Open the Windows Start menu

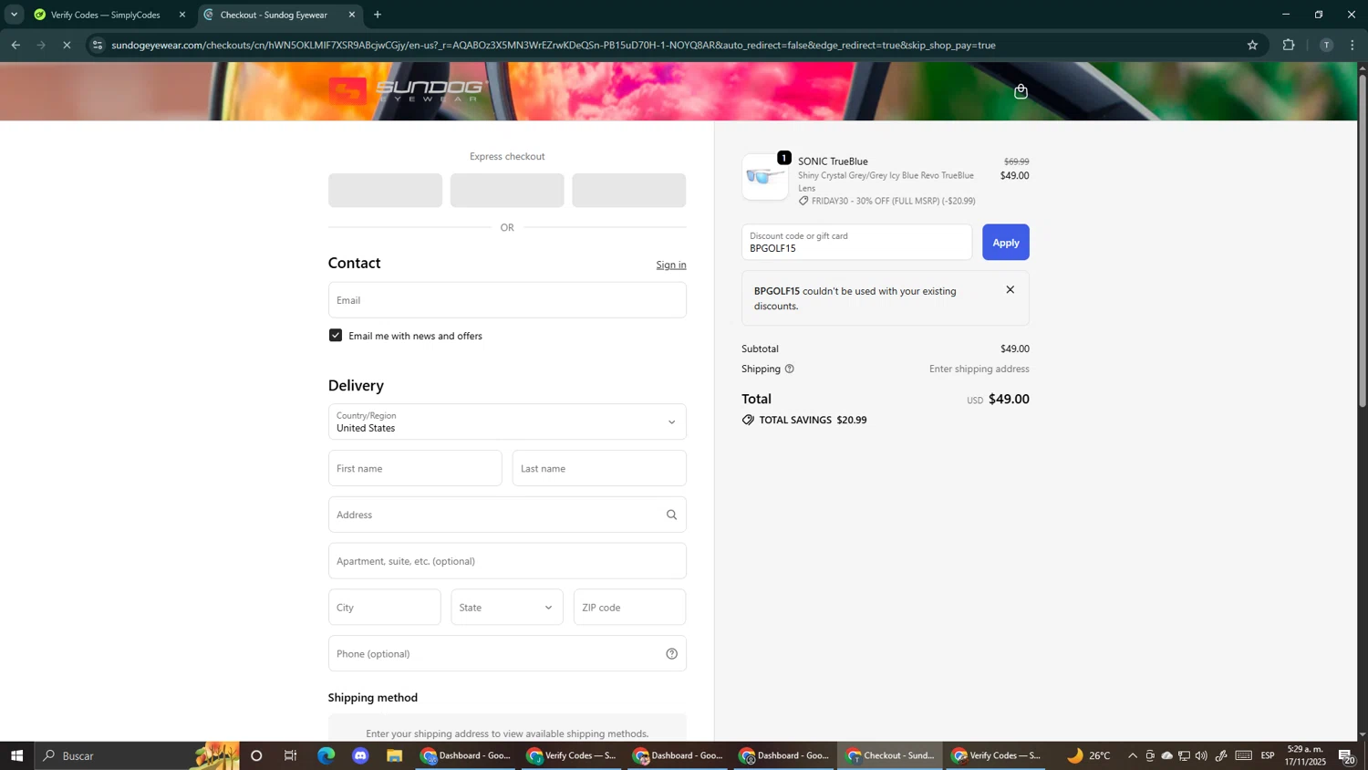[16, 755]
